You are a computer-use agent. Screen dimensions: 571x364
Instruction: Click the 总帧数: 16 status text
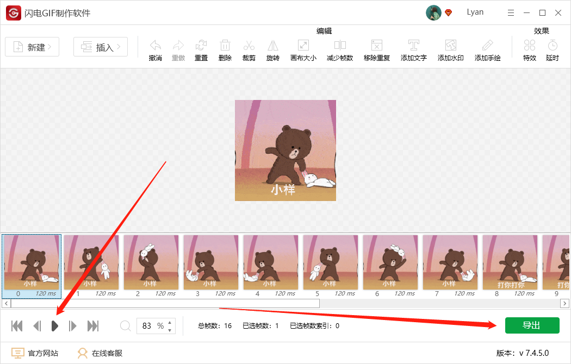coord(215,326)
